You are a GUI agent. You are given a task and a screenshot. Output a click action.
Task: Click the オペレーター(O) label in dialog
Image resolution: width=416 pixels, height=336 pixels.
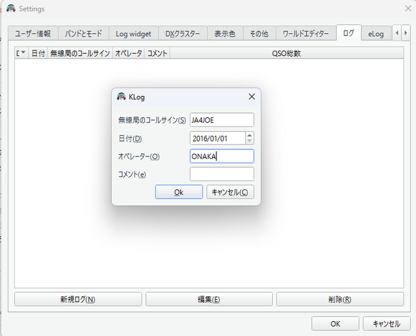[x=138, y=156]
